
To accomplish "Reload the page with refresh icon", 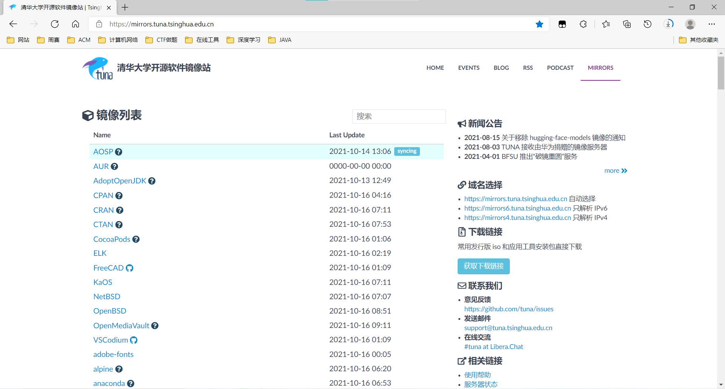I will [55, 24].
